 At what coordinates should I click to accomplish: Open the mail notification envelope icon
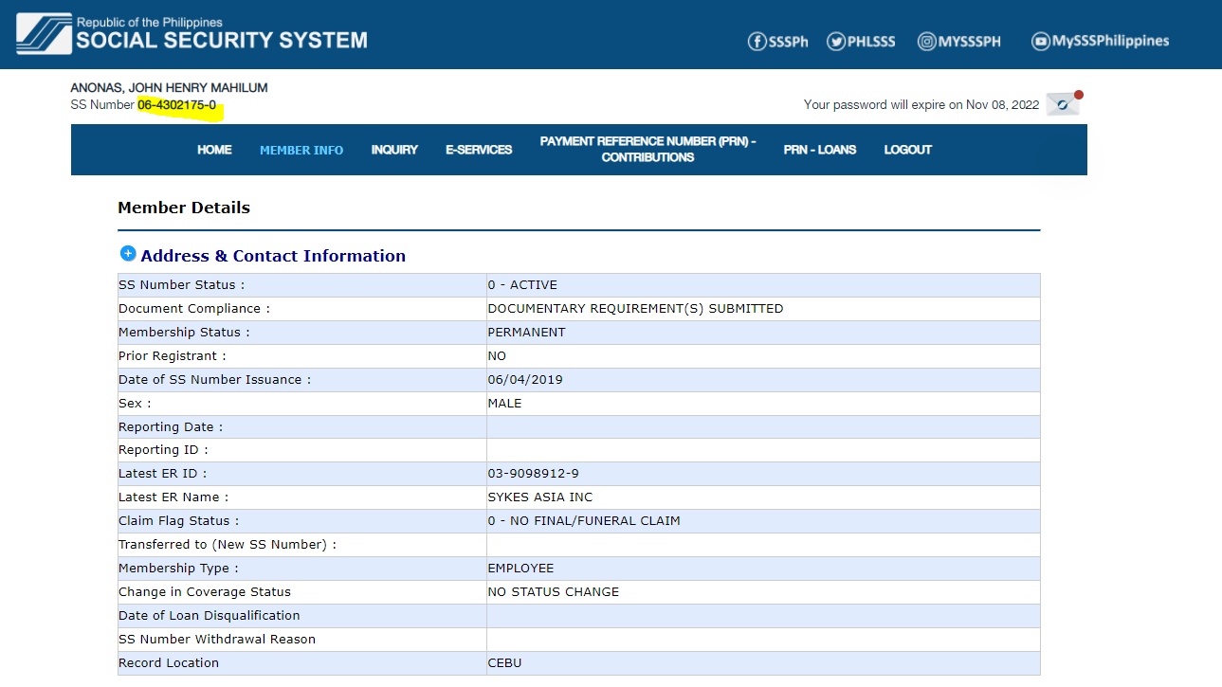pos(1063,104)
